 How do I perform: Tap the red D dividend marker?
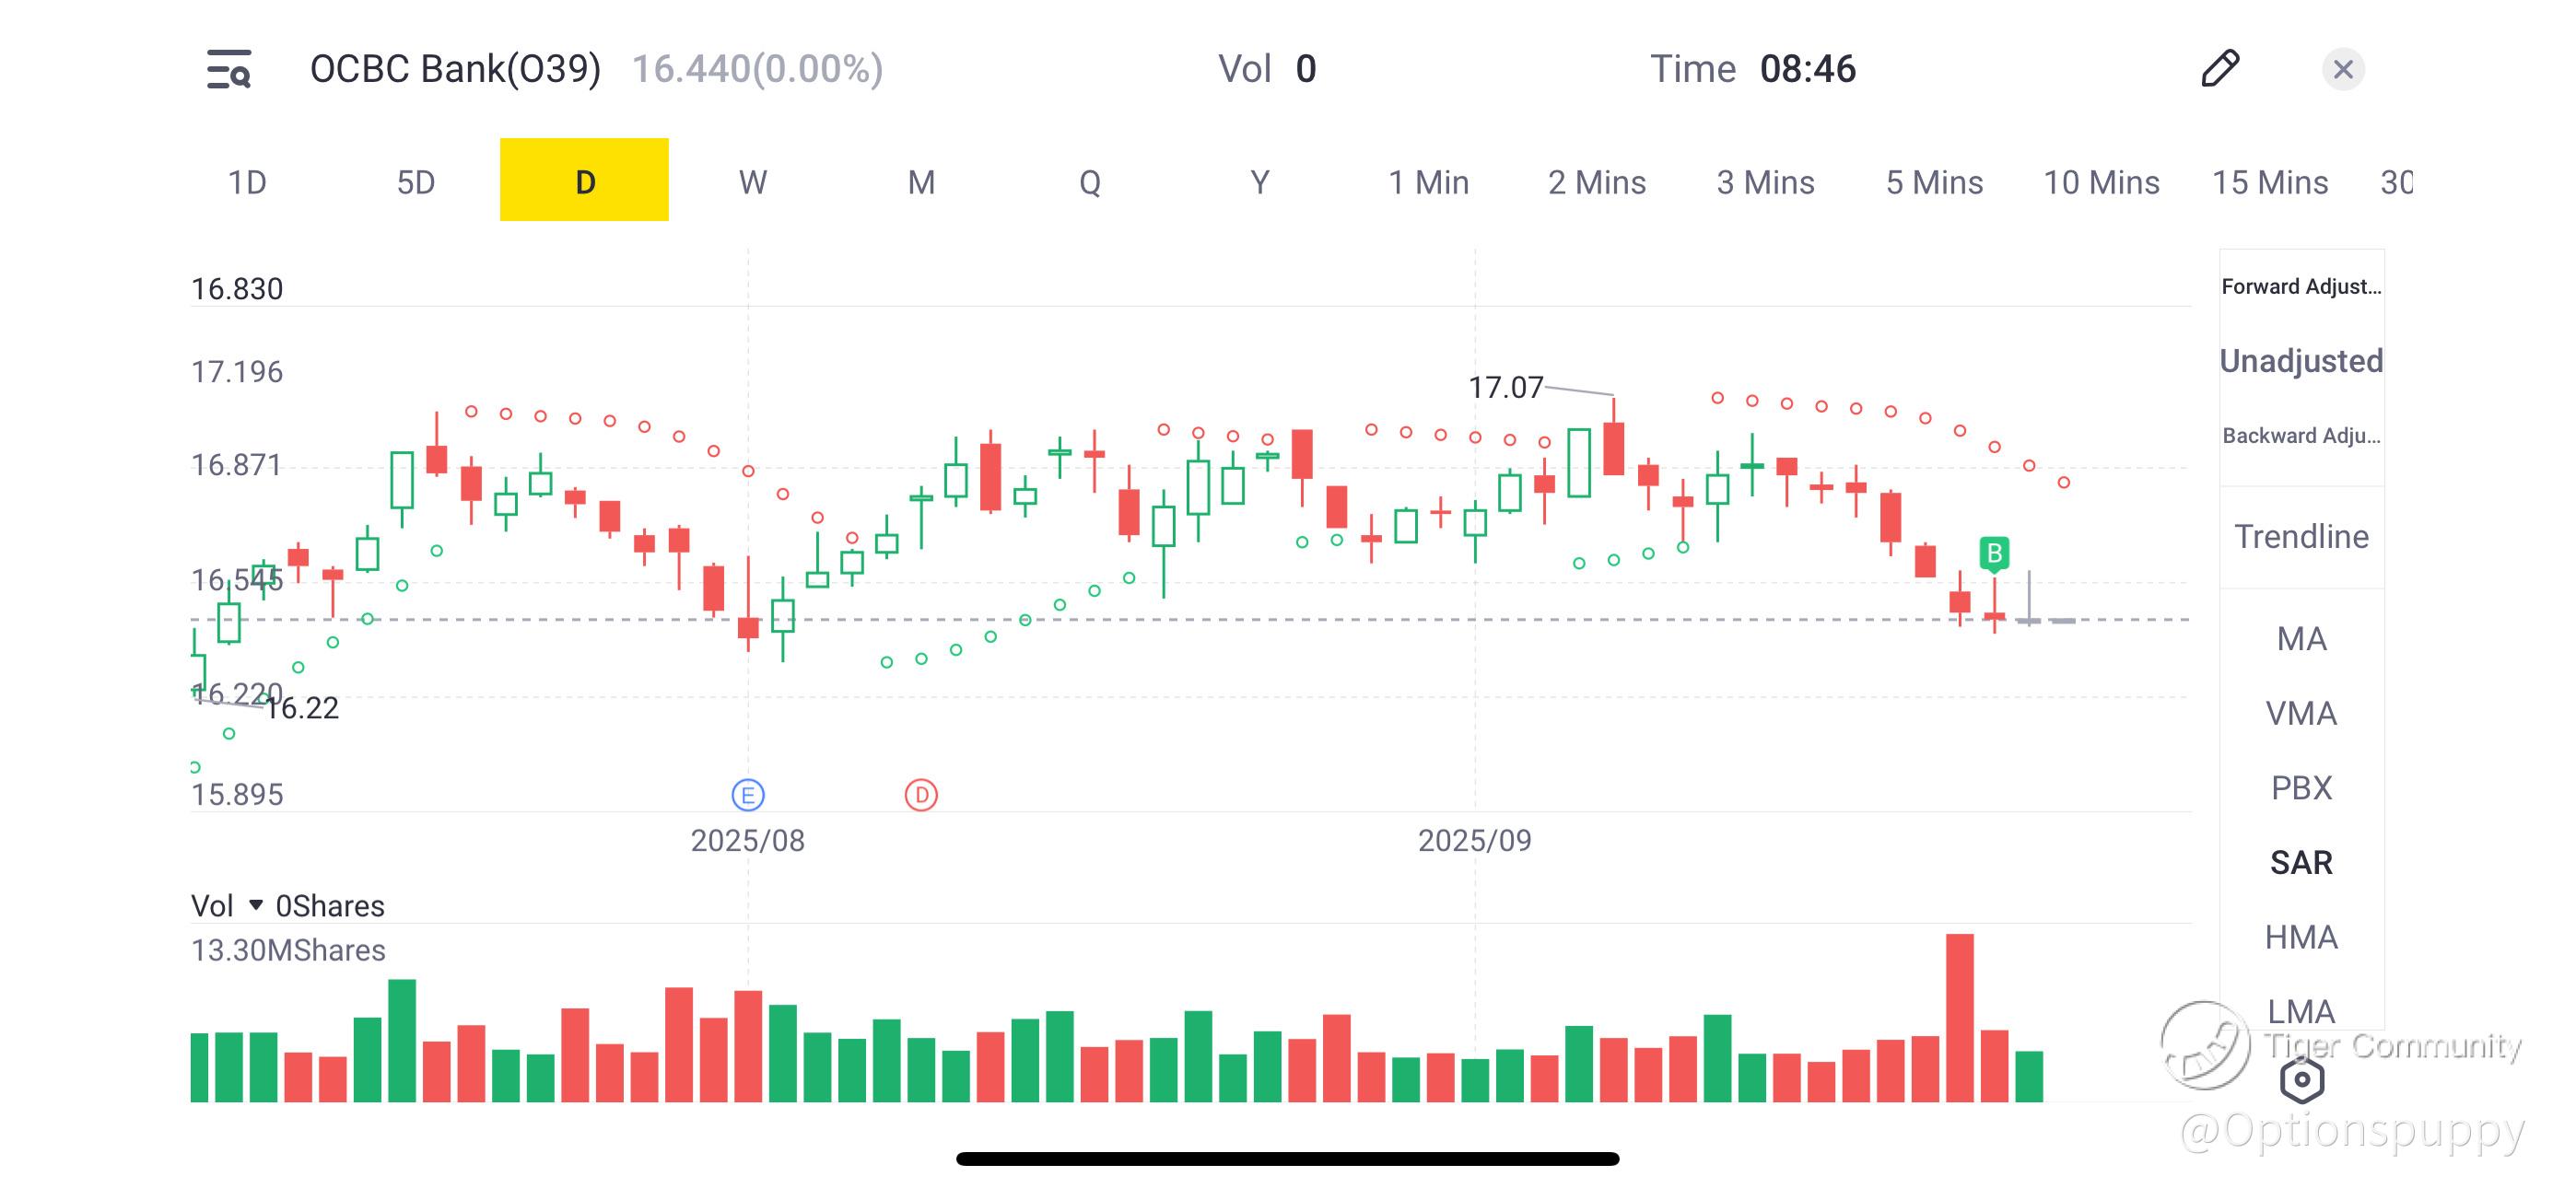[x=921, y=795]
